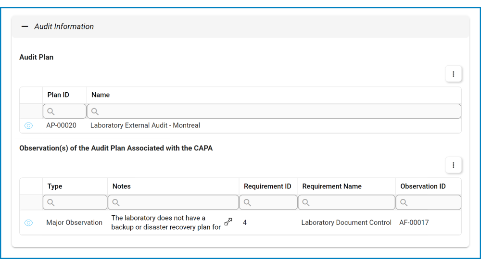481x259 pixels.
Task: Click the Requirement Name filter field
Action: (346, 202)
